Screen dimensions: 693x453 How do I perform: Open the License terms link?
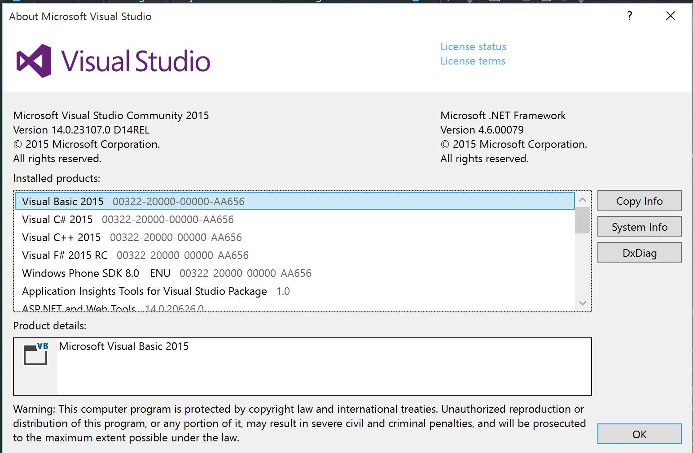[x=473, y=61]
